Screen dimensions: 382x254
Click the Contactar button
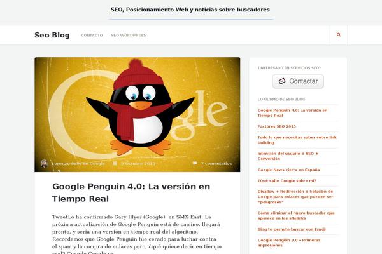click(x=298, y=81)
